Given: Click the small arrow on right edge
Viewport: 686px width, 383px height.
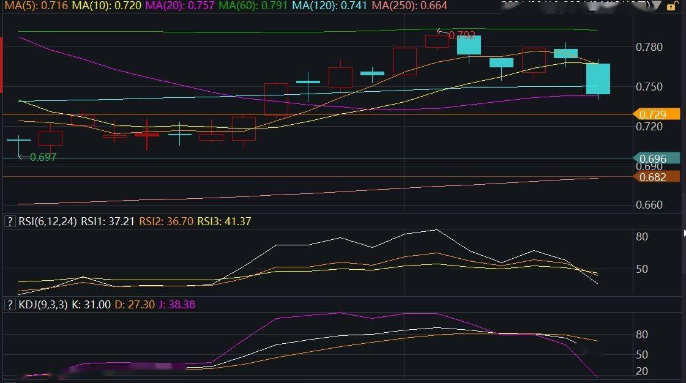Looking at the screenshot, I should [x=684, y=232].
